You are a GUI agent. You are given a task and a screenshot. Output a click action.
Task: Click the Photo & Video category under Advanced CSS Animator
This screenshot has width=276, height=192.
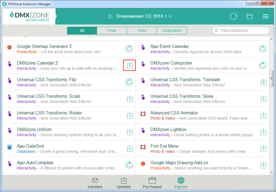pyautogui.click(x=163, y=118)
